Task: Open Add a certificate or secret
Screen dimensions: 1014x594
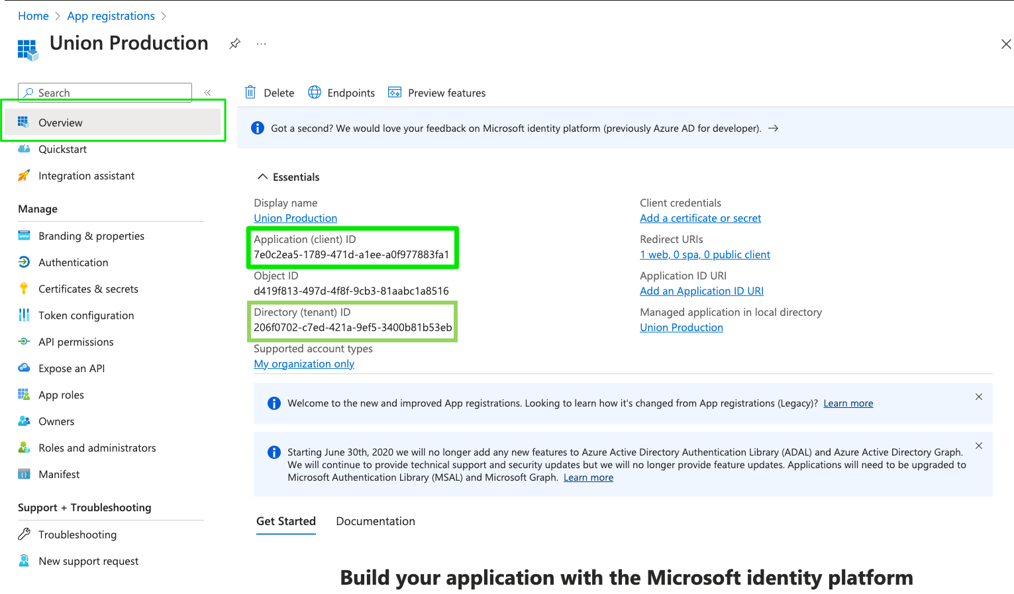Action: click(700, 218)
